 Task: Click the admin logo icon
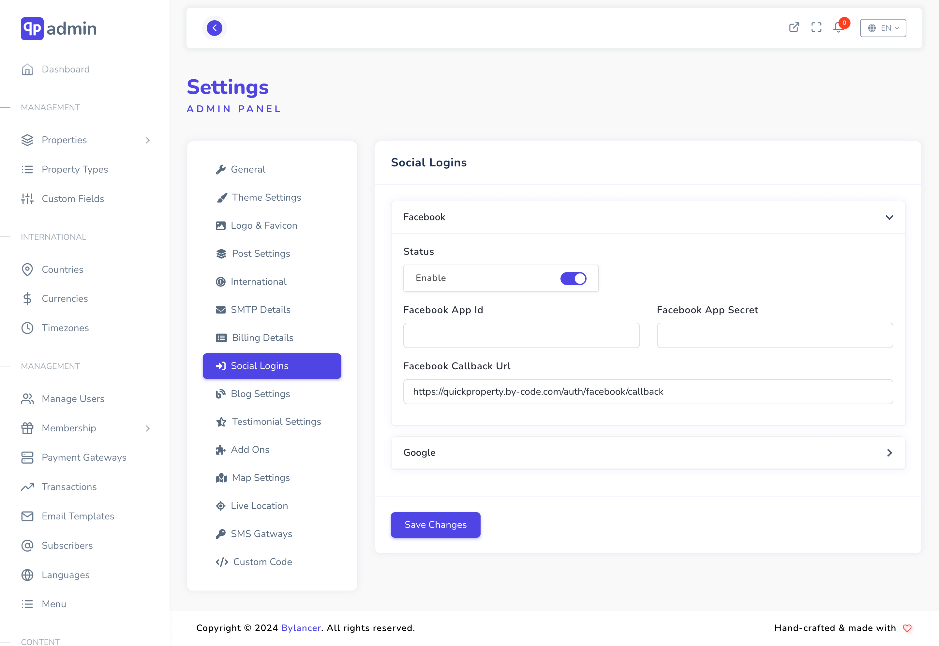pyautogui.click(x=32, y=28)
